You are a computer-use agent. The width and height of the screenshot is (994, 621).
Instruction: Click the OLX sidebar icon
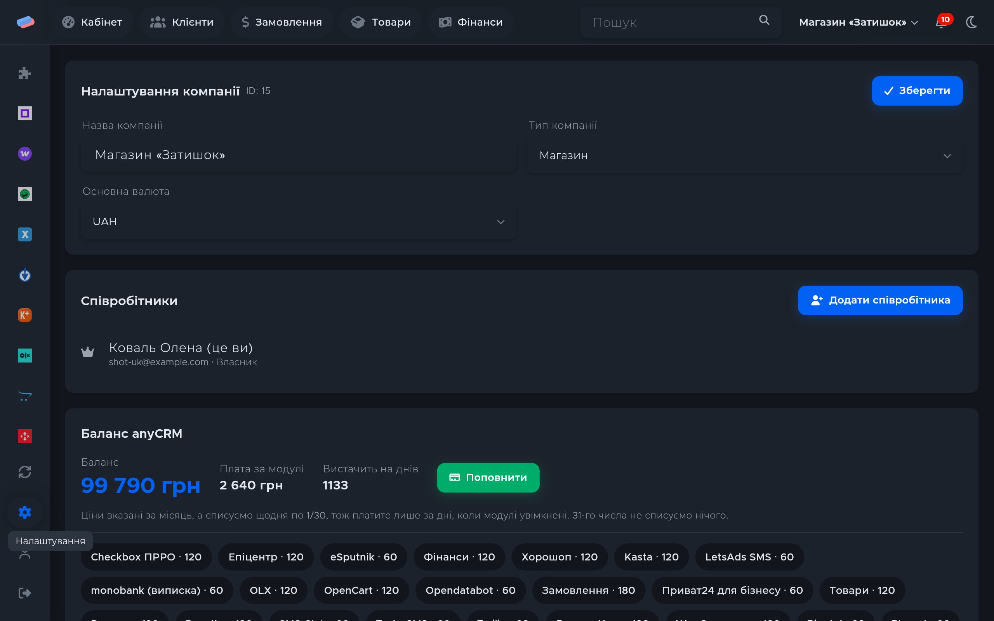click(x=24, y=355)
